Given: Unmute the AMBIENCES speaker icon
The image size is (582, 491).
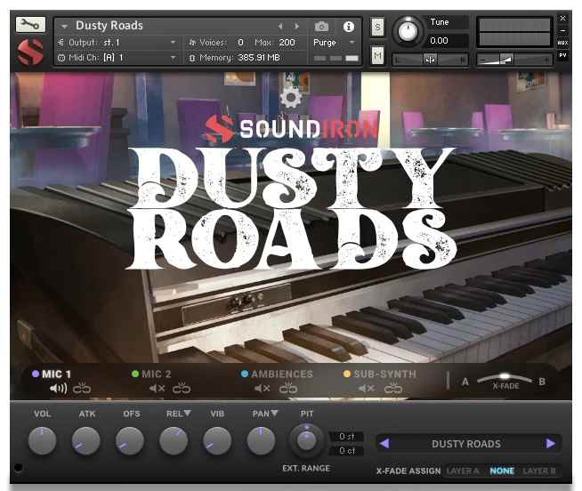Looking at the screenshot, I should coord(263,389).
